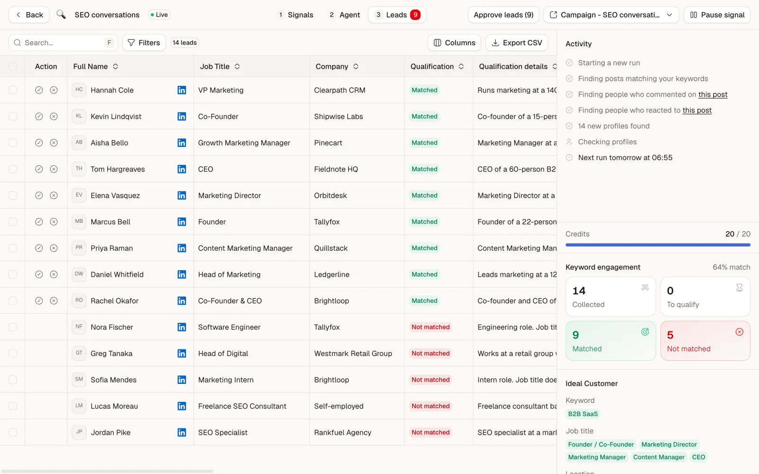
Task: Click the Pause signal button
Action: [717, 15]
